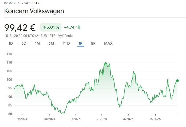Image resolution: width=186 pixels, height=127 pixels.
Task: Choose the 6M range tab
Action: [x=51, y=43]
